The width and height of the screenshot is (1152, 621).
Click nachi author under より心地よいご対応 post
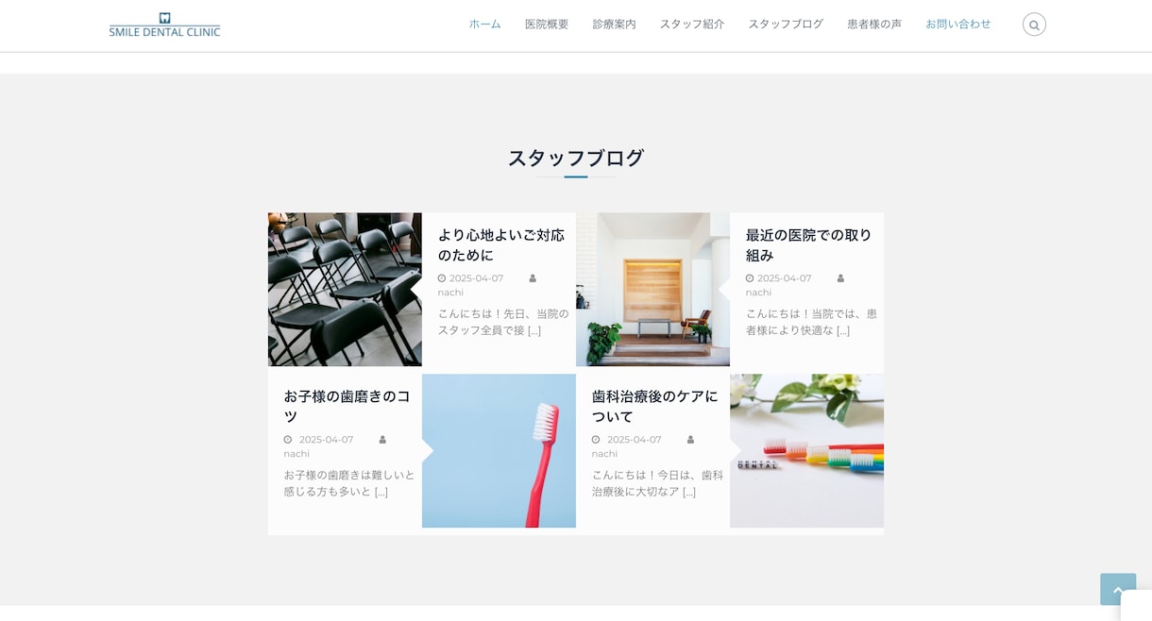[450, 293]
